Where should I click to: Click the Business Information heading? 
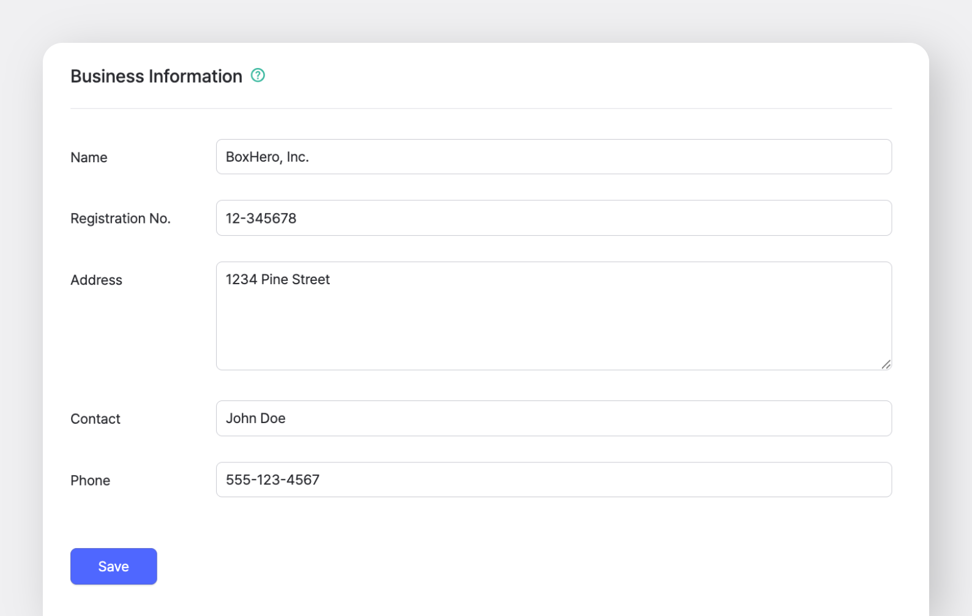coord(156,77)
